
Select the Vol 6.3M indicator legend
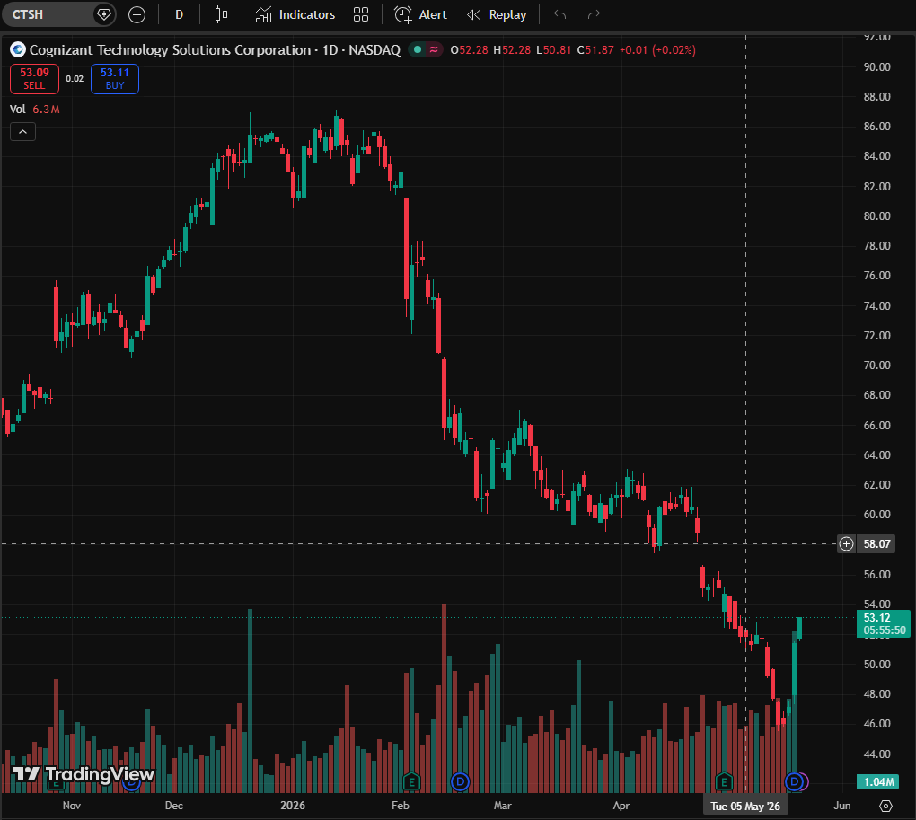point(34,110)
